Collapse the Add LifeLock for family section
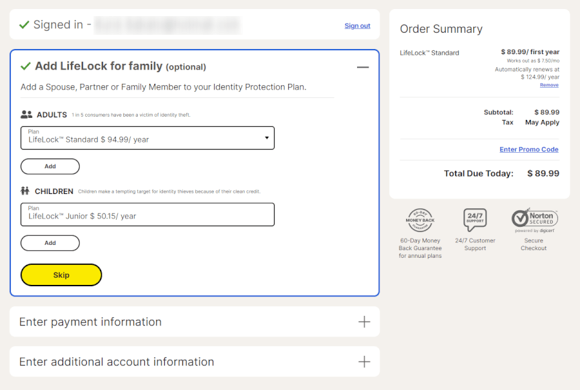The width and height of the screenshot is (580, 390). [x=363, y=67]
